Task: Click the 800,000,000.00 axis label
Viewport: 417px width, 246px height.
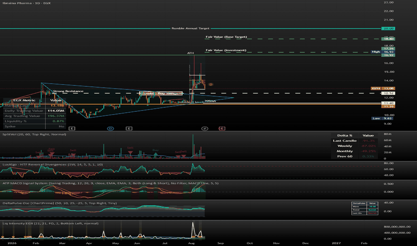Action: (x=397, y=227)
